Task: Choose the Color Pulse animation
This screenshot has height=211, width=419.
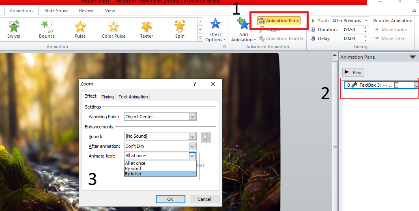Action: click(x=114, y=27)
